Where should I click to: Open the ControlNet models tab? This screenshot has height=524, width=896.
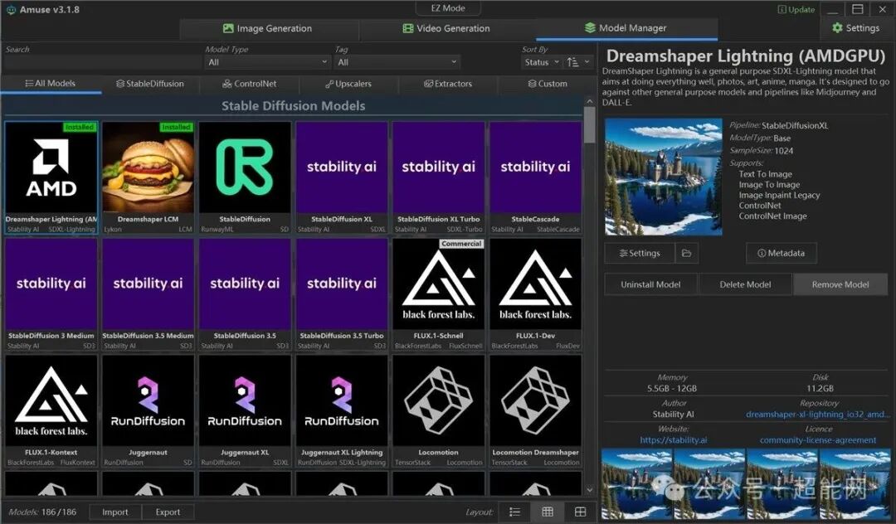249,84
